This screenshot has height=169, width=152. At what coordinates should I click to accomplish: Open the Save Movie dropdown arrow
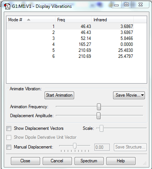tap(142, 95)
